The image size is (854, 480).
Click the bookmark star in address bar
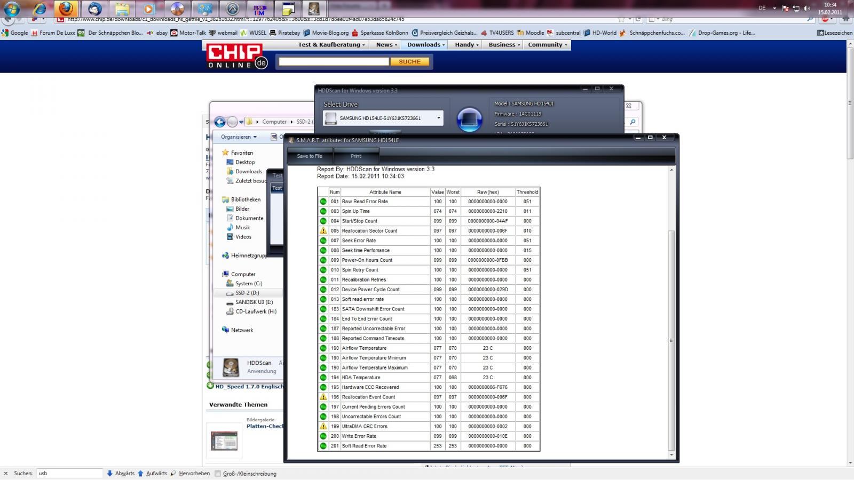click(621, 19)
